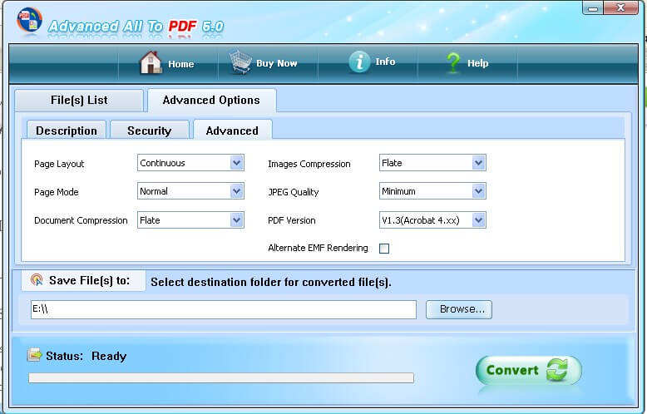The image size is (647, 414).
Task: Click the 'Alternate EMF Rendering' label
Action: pos(318,248)
